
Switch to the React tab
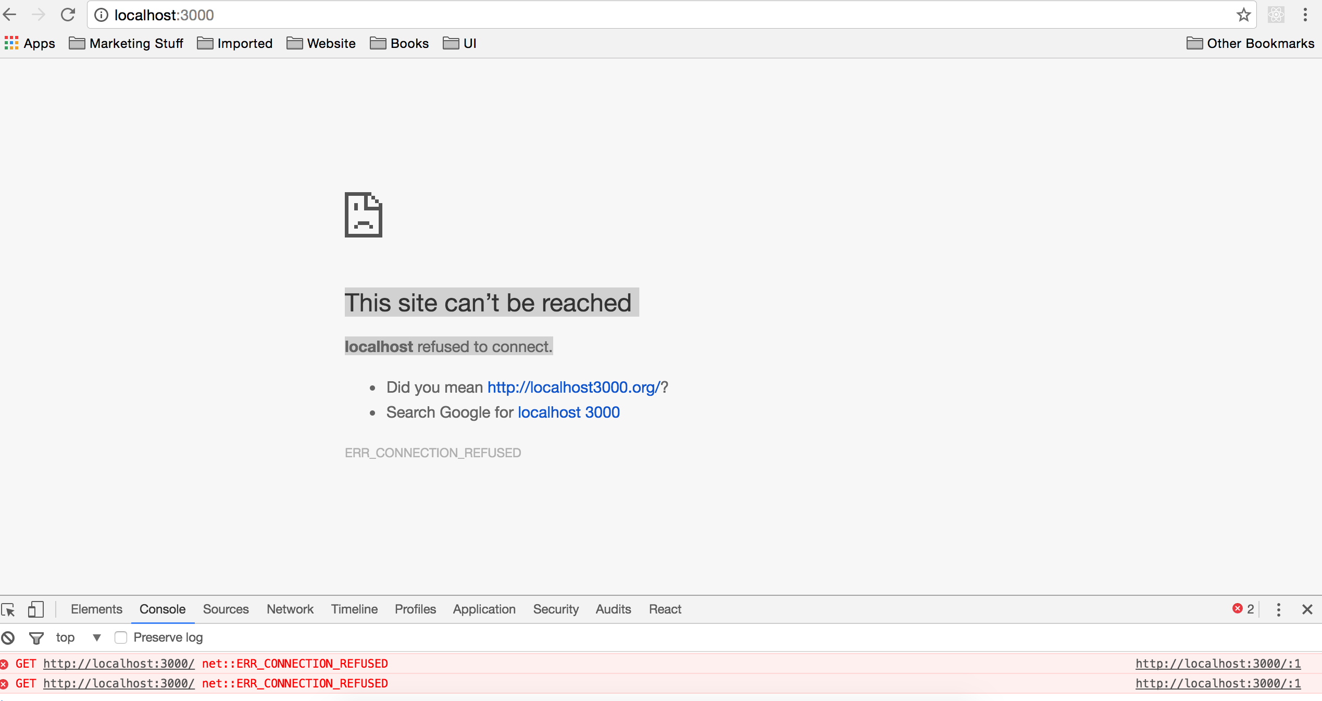665,609
